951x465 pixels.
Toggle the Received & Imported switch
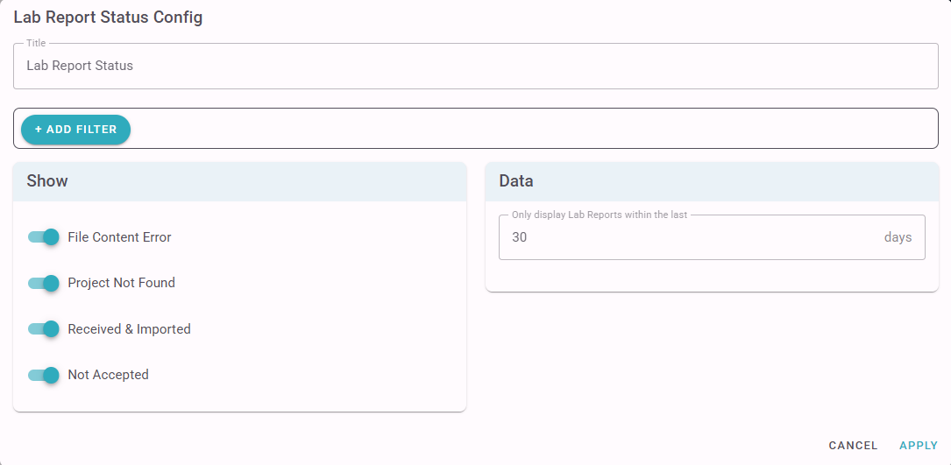(x=43, y=329)
